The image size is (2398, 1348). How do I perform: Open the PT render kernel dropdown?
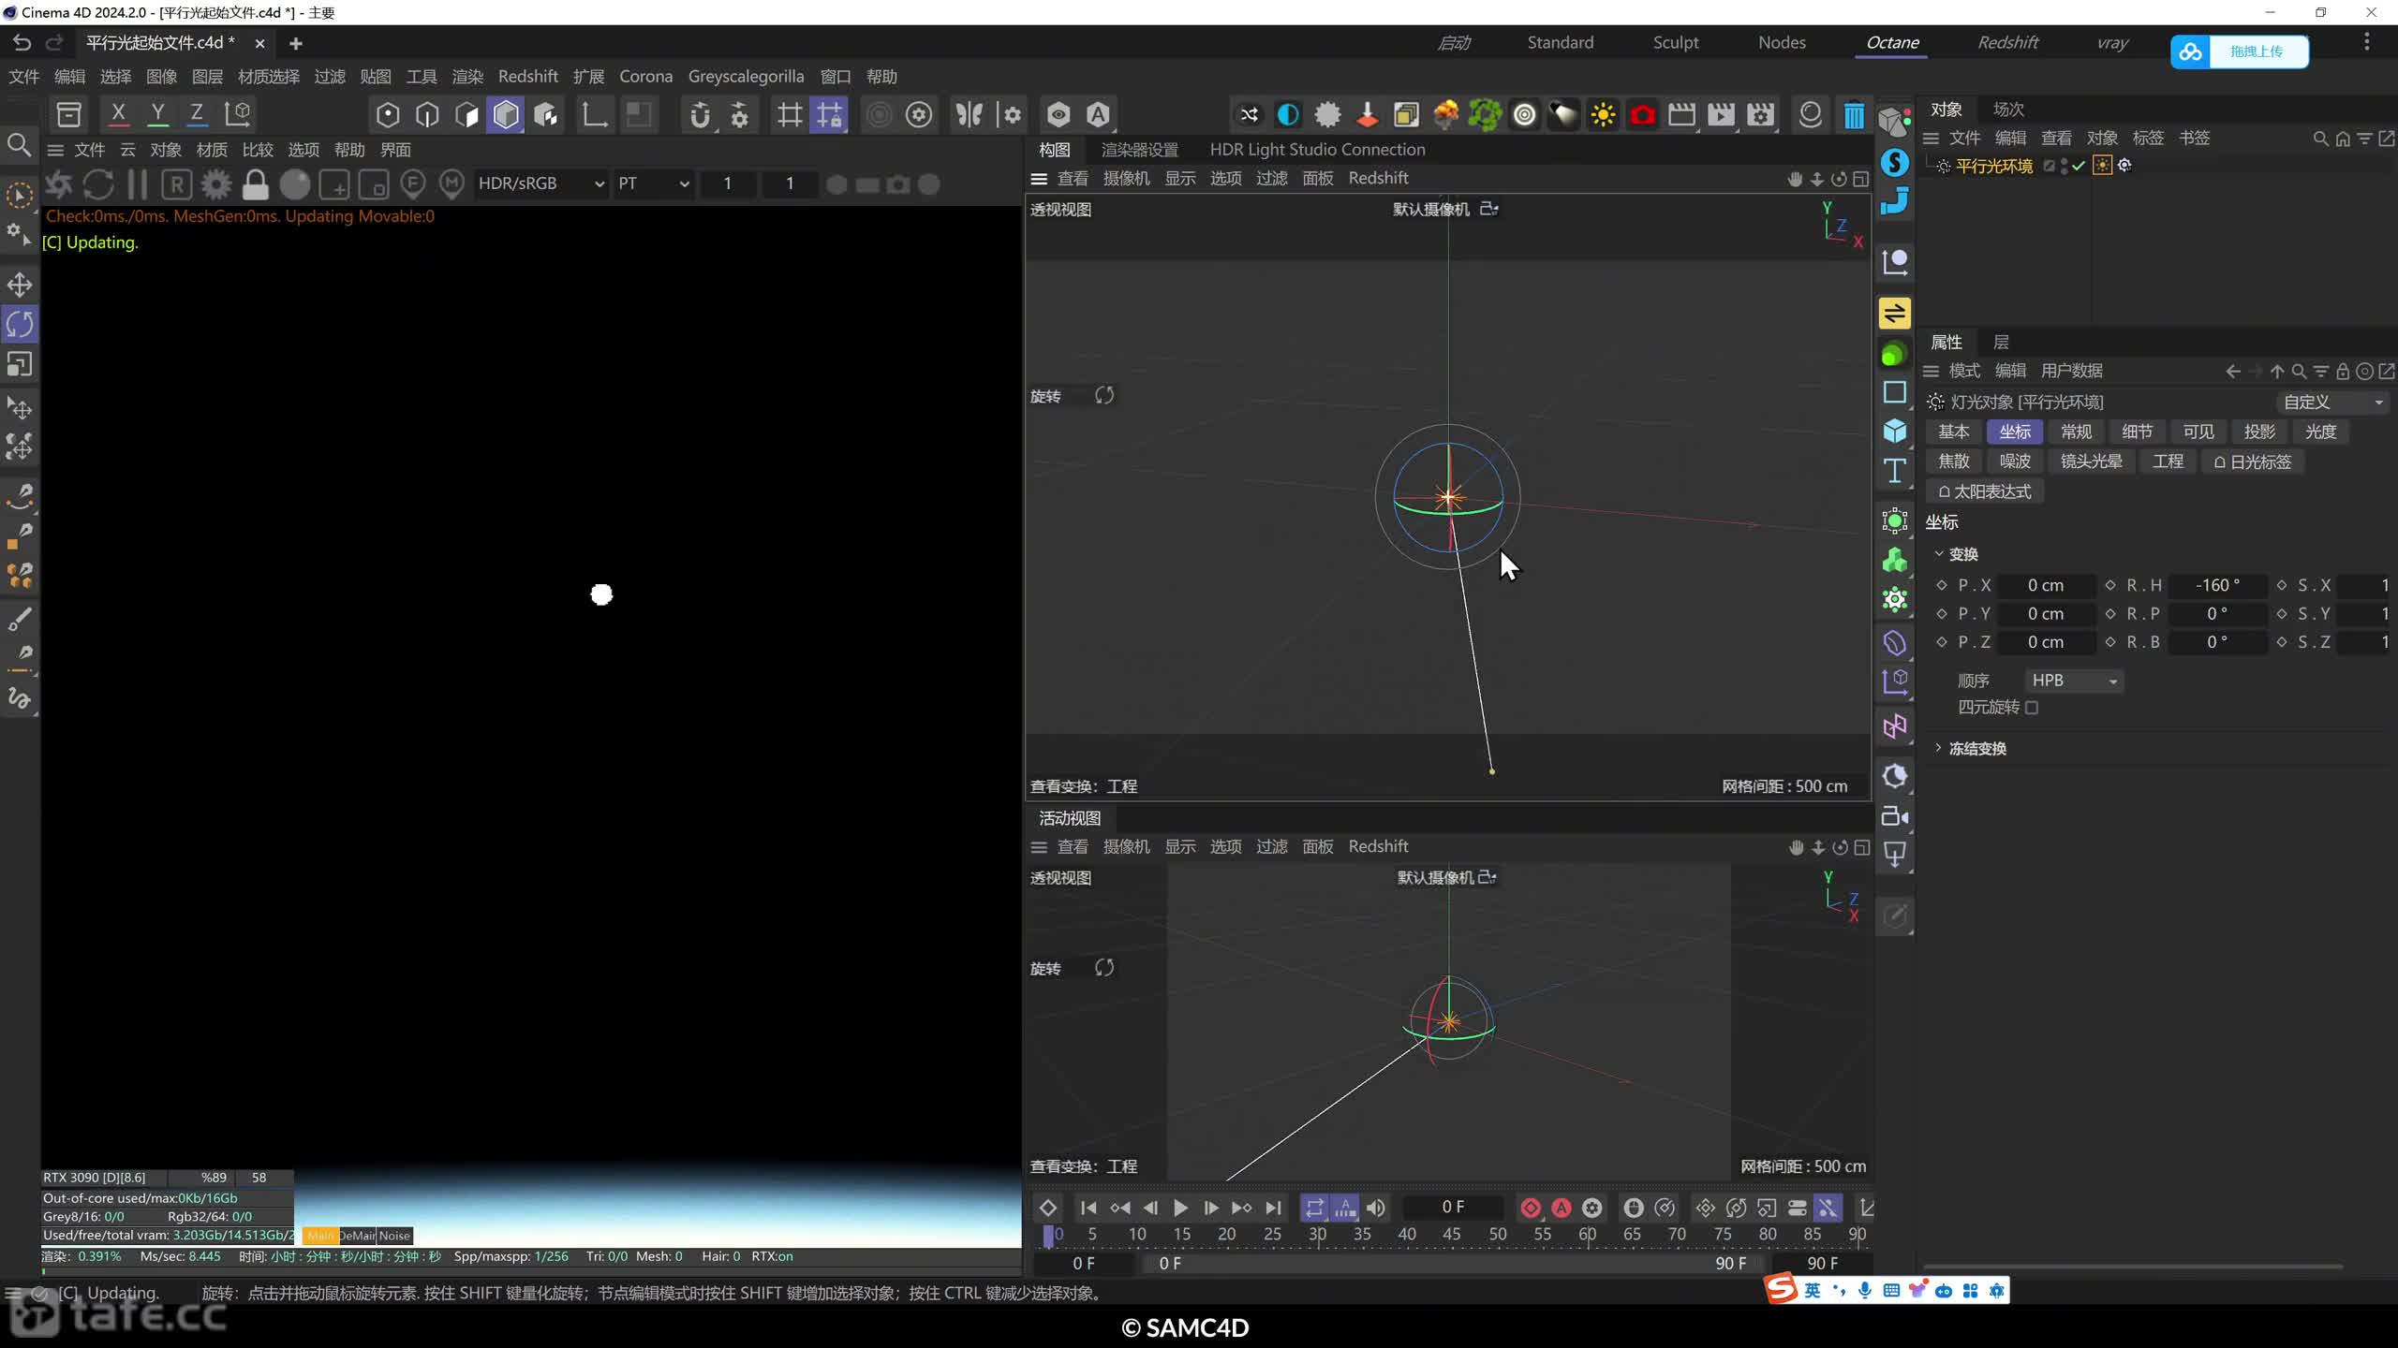click(x=653, y=183)
